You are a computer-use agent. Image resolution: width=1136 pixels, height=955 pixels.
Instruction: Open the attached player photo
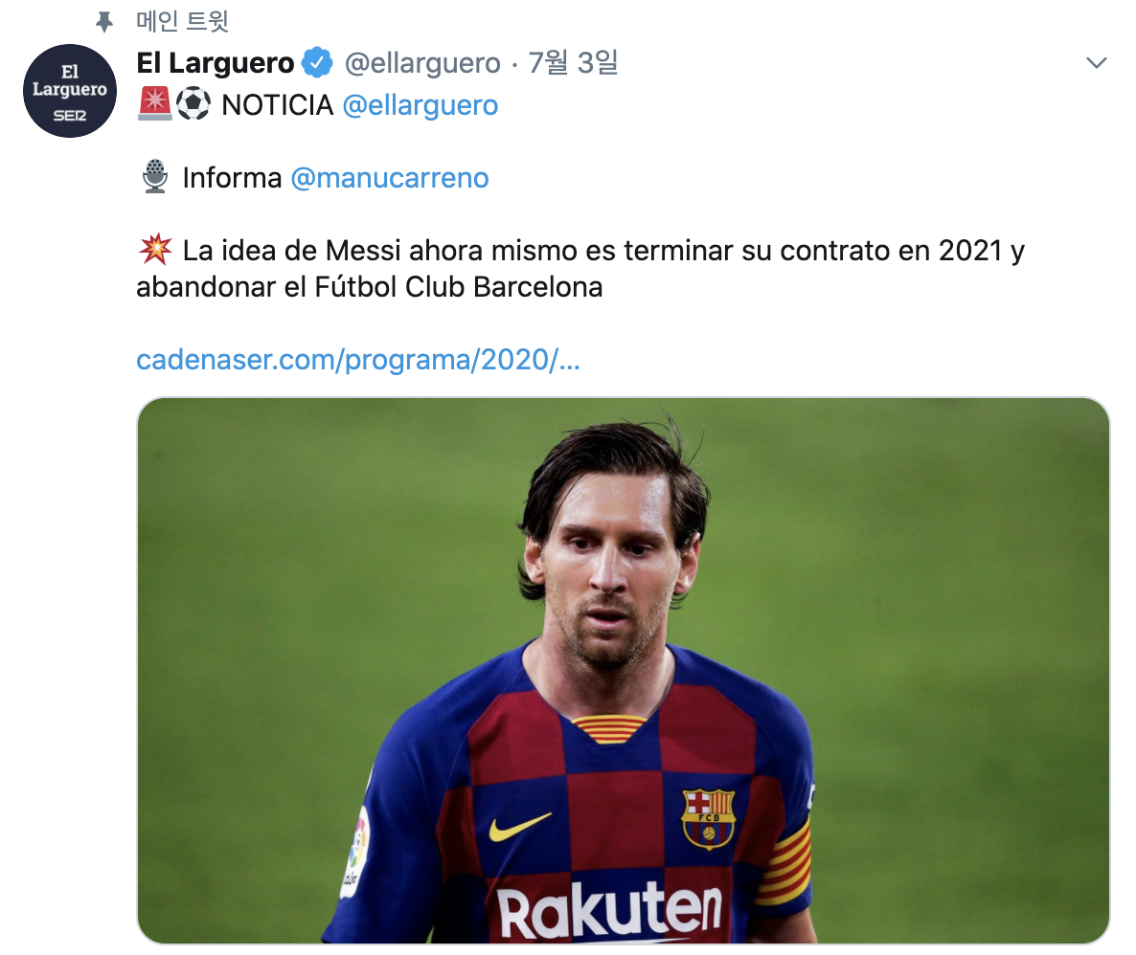(623, 670)
